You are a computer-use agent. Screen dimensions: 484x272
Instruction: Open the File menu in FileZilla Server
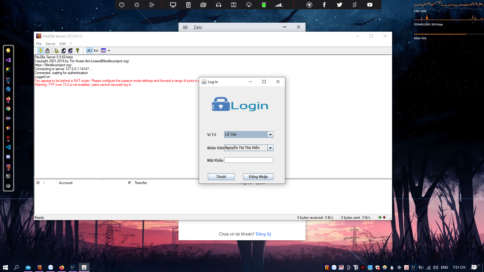pyautogui.click(x=39, y=44)
